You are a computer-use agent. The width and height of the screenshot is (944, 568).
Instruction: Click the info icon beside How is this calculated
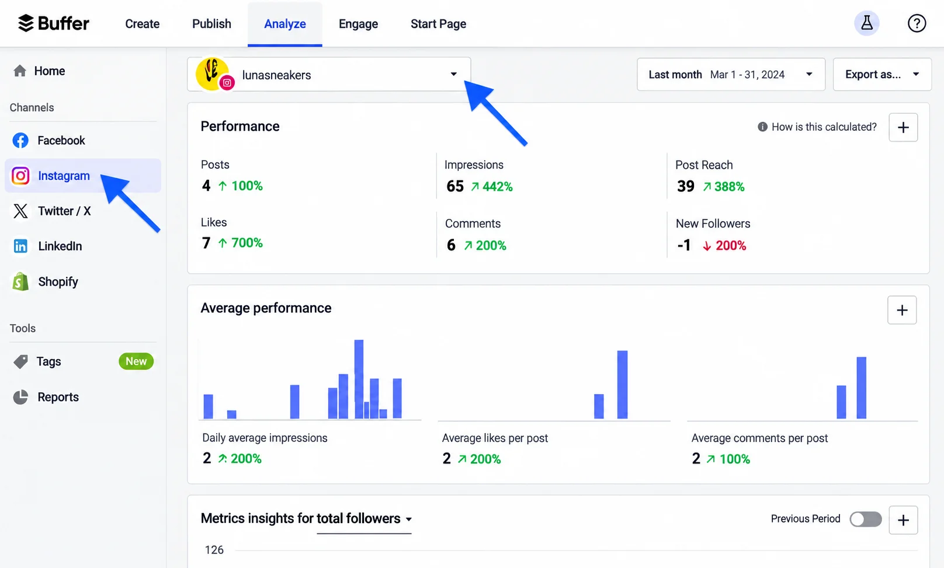tap(762, 127)
